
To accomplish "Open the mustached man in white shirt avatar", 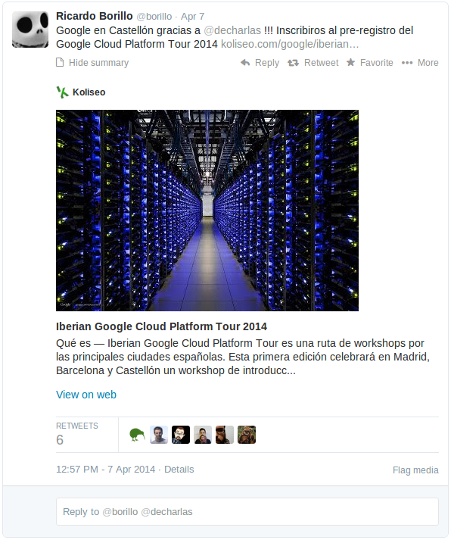I will point(203,435).
